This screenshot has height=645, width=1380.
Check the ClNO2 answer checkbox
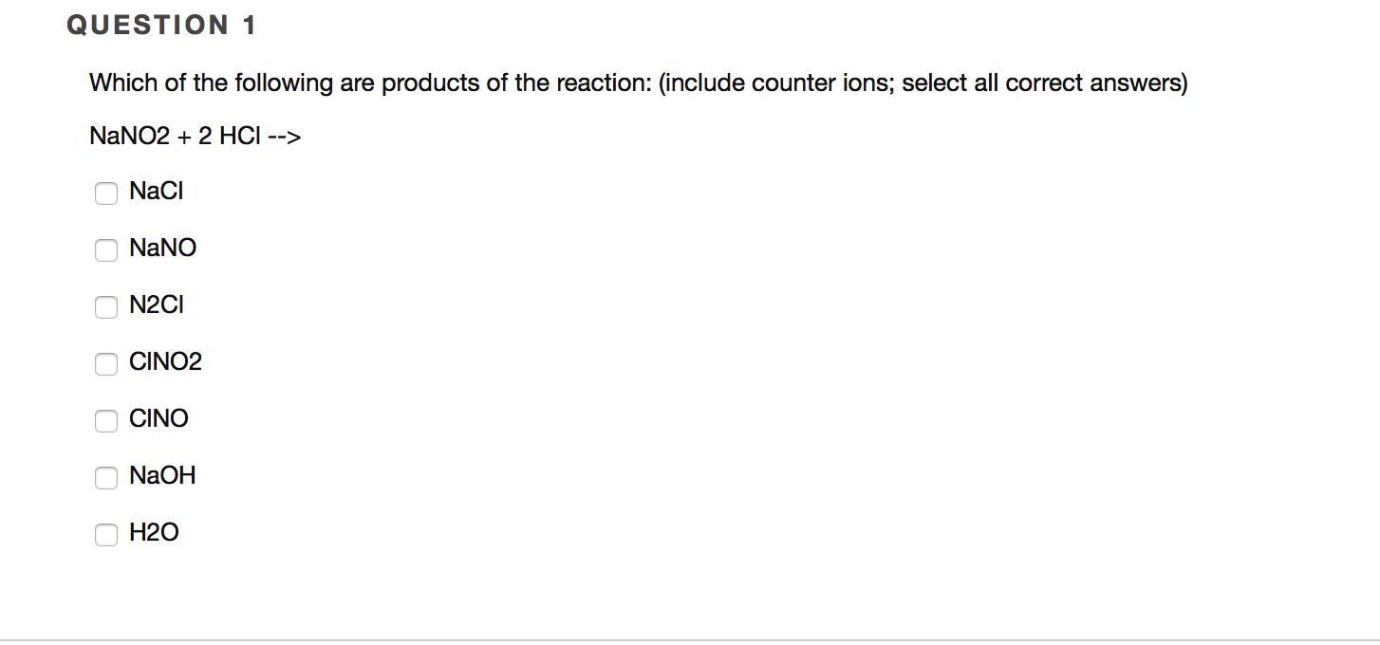[106, 363]
